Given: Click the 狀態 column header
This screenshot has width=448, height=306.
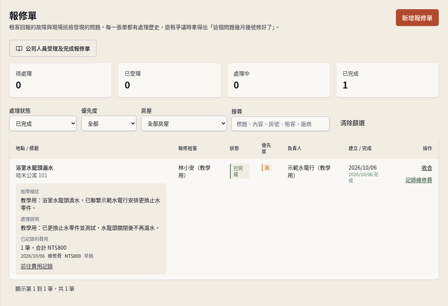Looking at the screenshot, I should (x=234, y=148).
